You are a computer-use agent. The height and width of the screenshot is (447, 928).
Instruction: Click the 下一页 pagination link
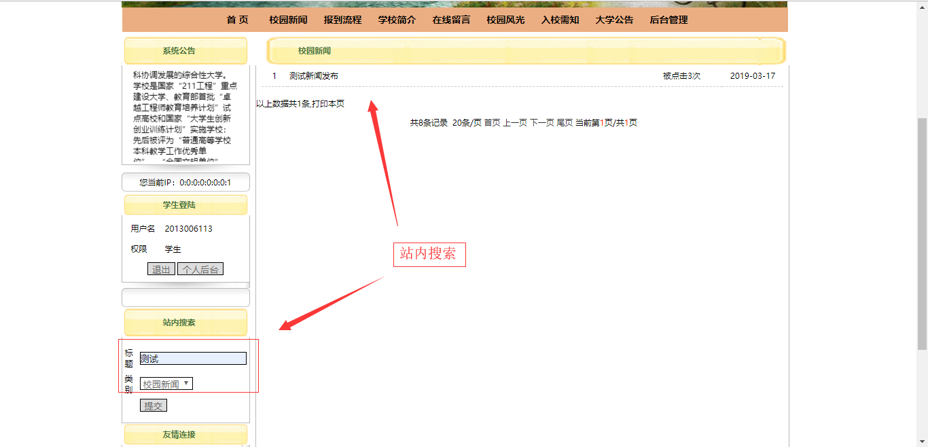point(542,123)
